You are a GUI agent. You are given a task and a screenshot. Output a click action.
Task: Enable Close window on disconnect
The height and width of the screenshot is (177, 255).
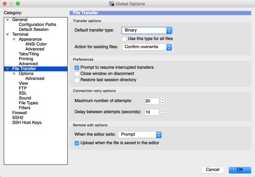click(77, 74)
